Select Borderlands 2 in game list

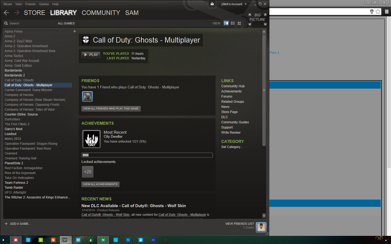click(37, 75)
